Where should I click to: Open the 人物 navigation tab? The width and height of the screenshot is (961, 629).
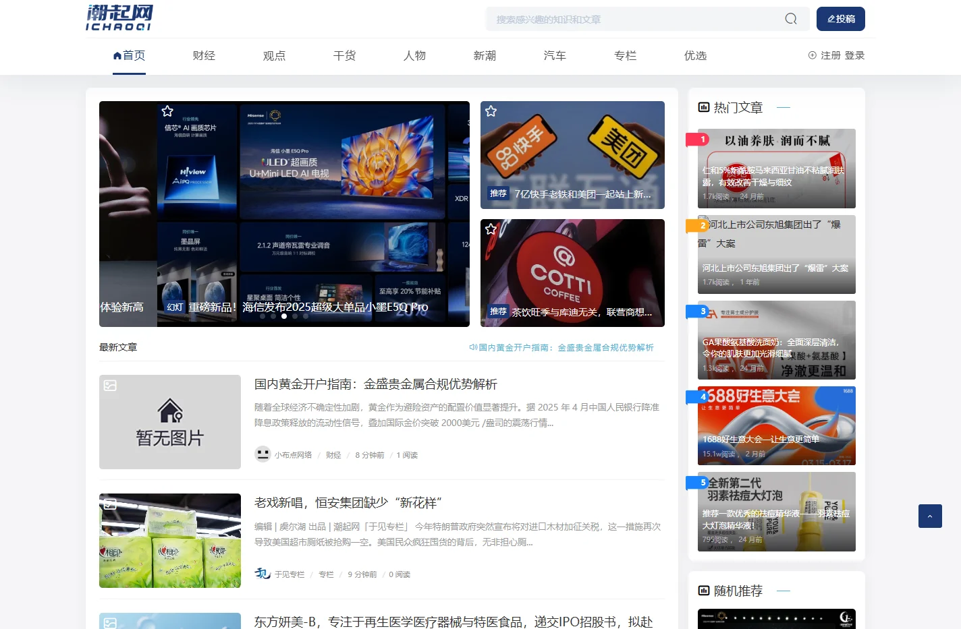click(x=414, y=55)
